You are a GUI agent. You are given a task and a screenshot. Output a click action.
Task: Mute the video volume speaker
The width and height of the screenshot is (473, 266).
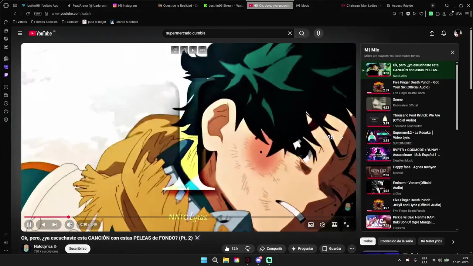point(69,225)
